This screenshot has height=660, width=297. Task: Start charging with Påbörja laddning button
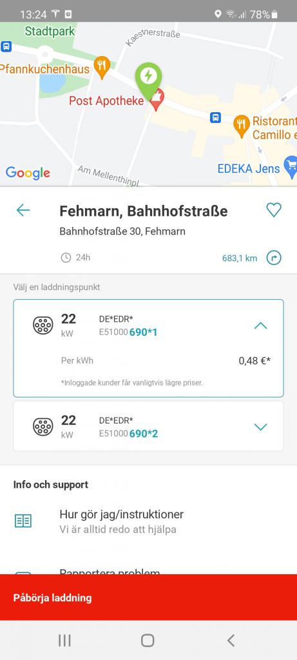pyautogui.click(x=148, y=597)
